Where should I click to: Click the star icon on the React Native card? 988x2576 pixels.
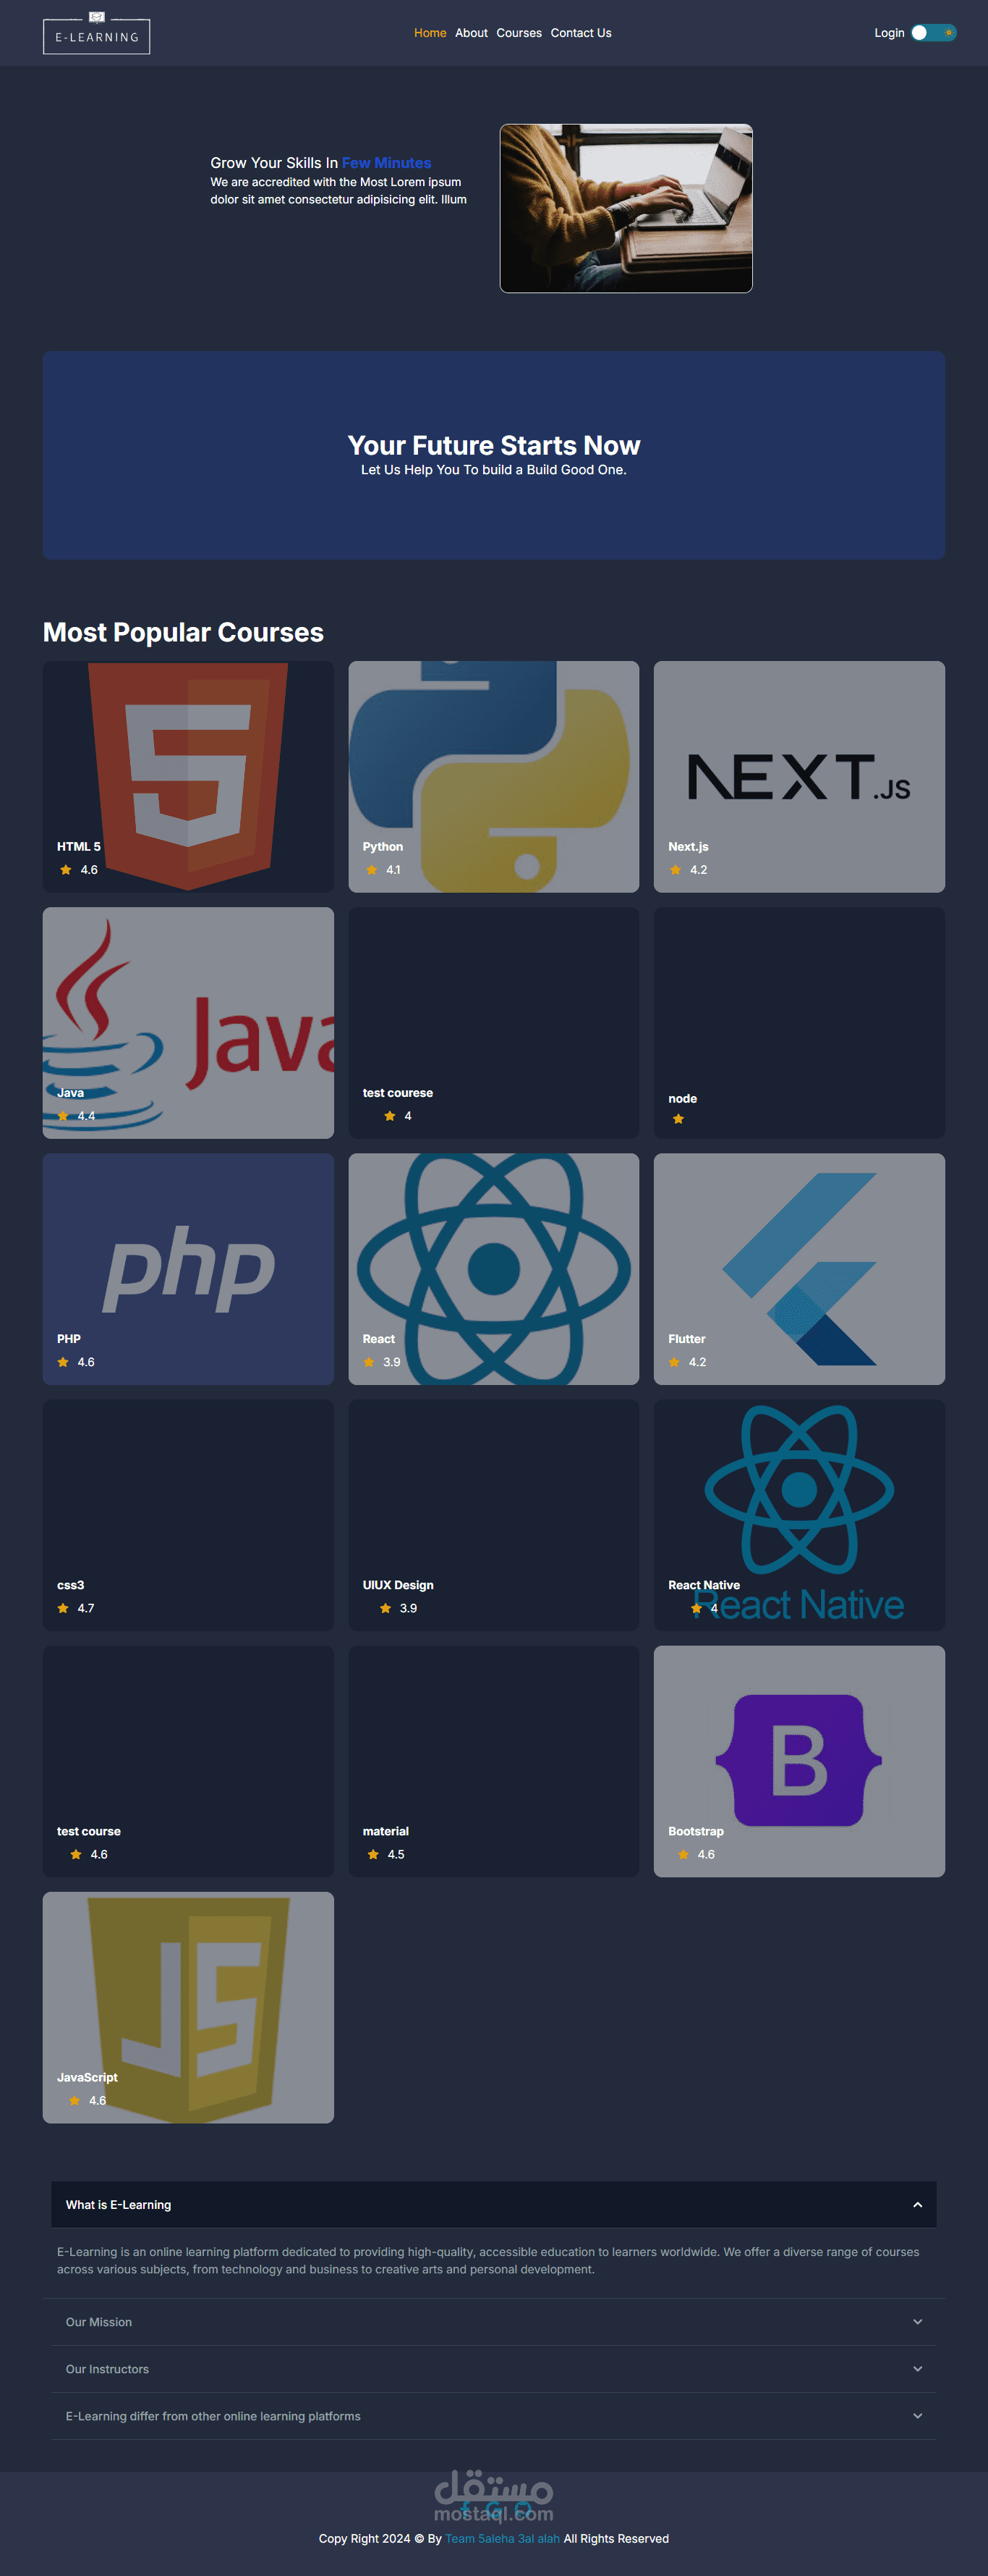[697, 1608]
